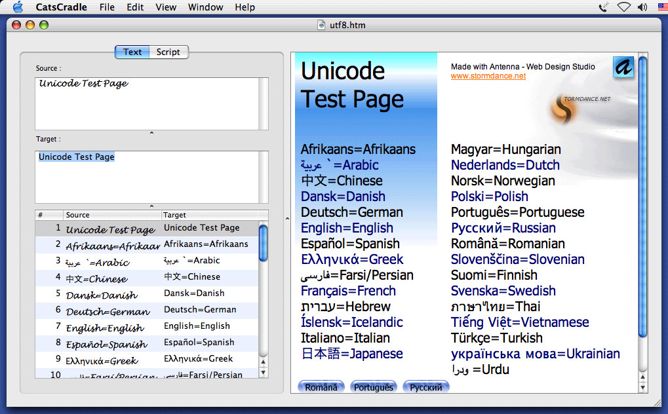The height and width of the screenshot is (414, 668).
Task: Open the Window menu
Action: tap(206, 7)
